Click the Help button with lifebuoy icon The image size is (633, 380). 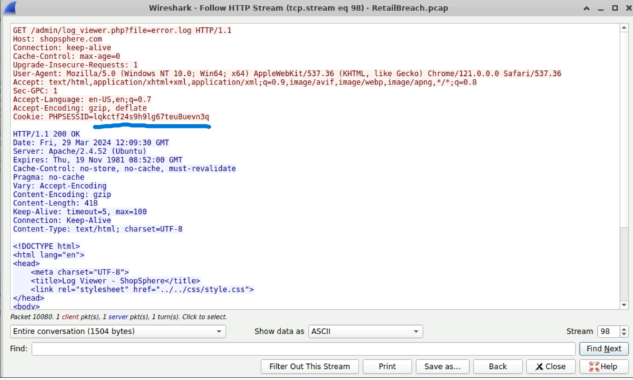[x=603, y=366]
